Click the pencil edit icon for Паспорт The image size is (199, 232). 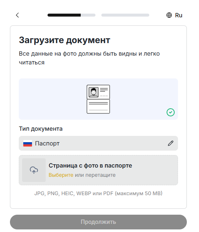(x=171, y=143)
